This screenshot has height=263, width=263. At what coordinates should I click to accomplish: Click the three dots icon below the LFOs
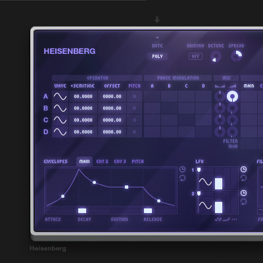point(234,219)
